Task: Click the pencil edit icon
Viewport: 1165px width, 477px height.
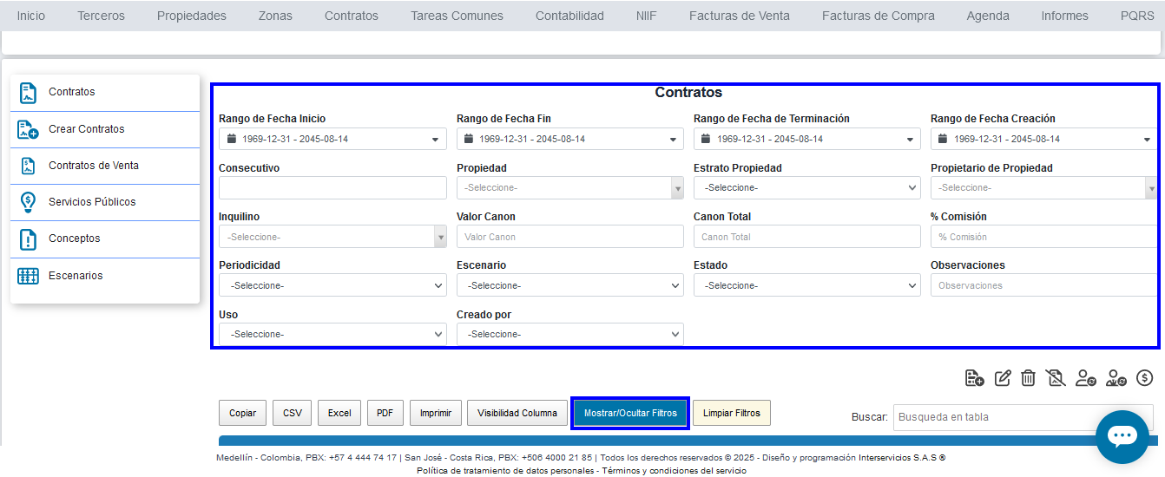Action: point(1003,378)
